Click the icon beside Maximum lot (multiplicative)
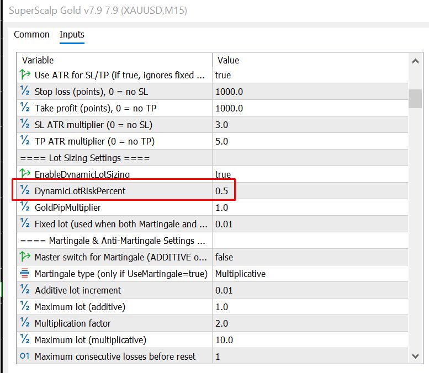 pyautogui.click(x=25, y=339)
